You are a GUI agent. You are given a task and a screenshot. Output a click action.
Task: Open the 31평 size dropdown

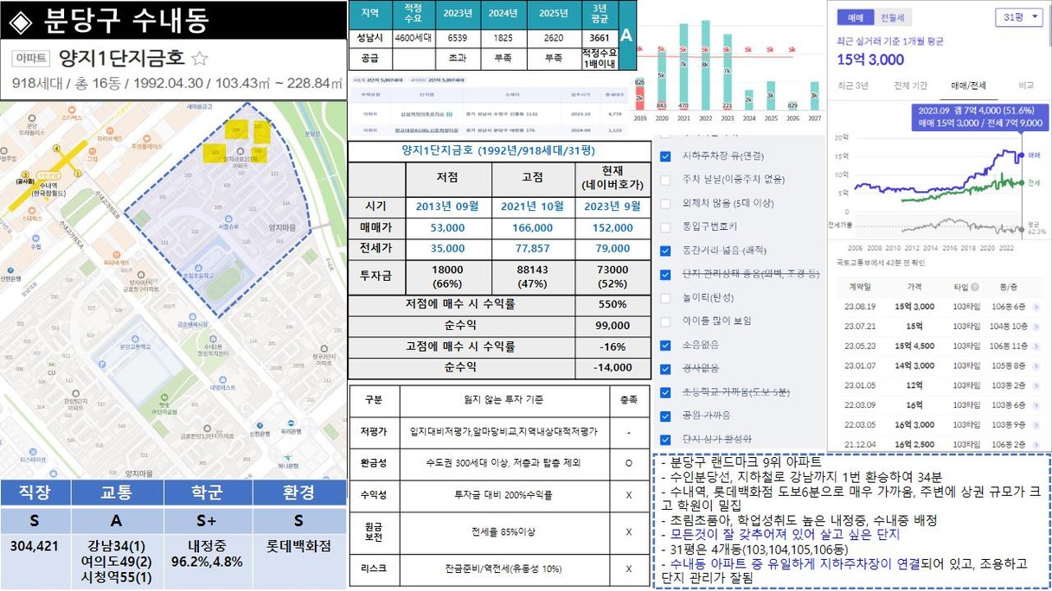1019,18
